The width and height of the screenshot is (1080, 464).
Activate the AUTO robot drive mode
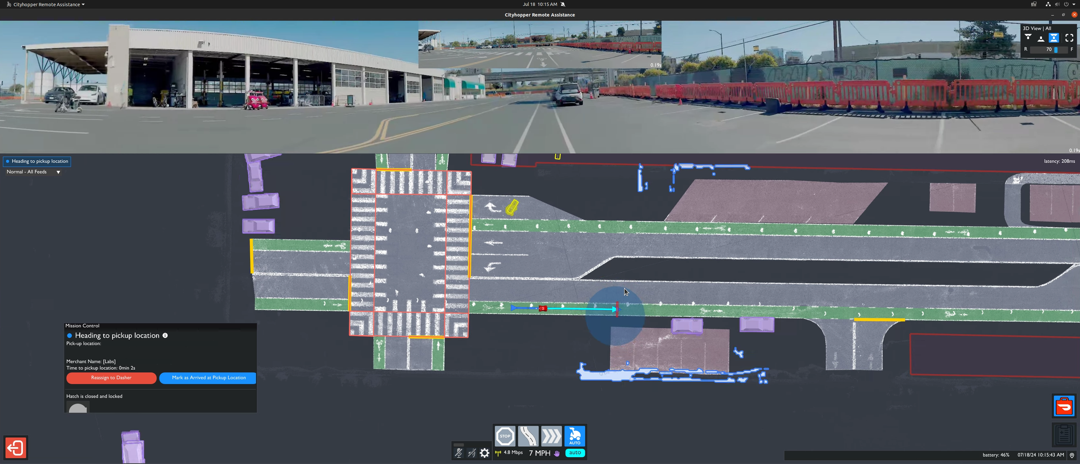click(x=575, y=436)
